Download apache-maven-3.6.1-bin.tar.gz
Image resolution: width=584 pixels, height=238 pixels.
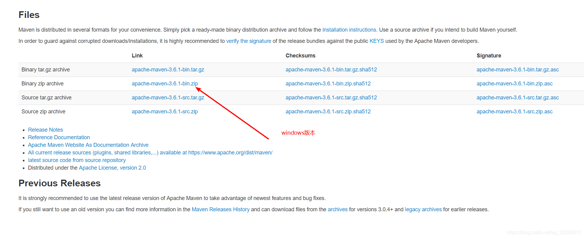coord(168,70)
